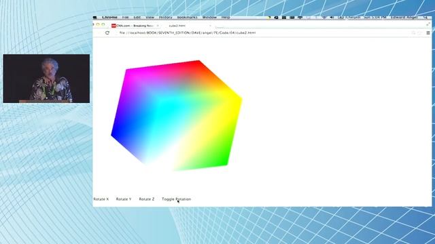Click the fullscreen arrow icon in tab strip

pyautogui.click(x=428, y=24)
